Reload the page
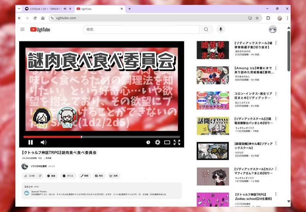 (35, 18)
